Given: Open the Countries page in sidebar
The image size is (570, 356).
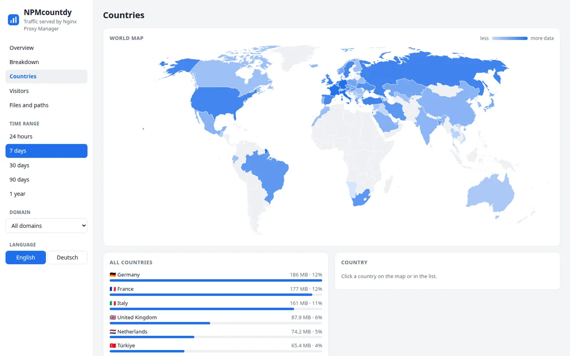Looking at the screenshot, I should coord(46,77).
